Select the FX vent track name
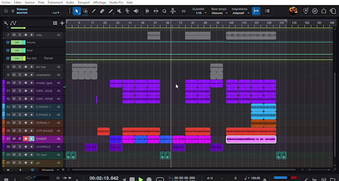The image size is (339, 181). 41,155
